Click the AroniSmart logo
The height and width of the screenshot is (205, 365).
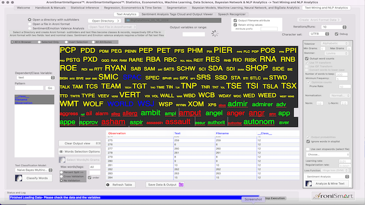point(333,196)
